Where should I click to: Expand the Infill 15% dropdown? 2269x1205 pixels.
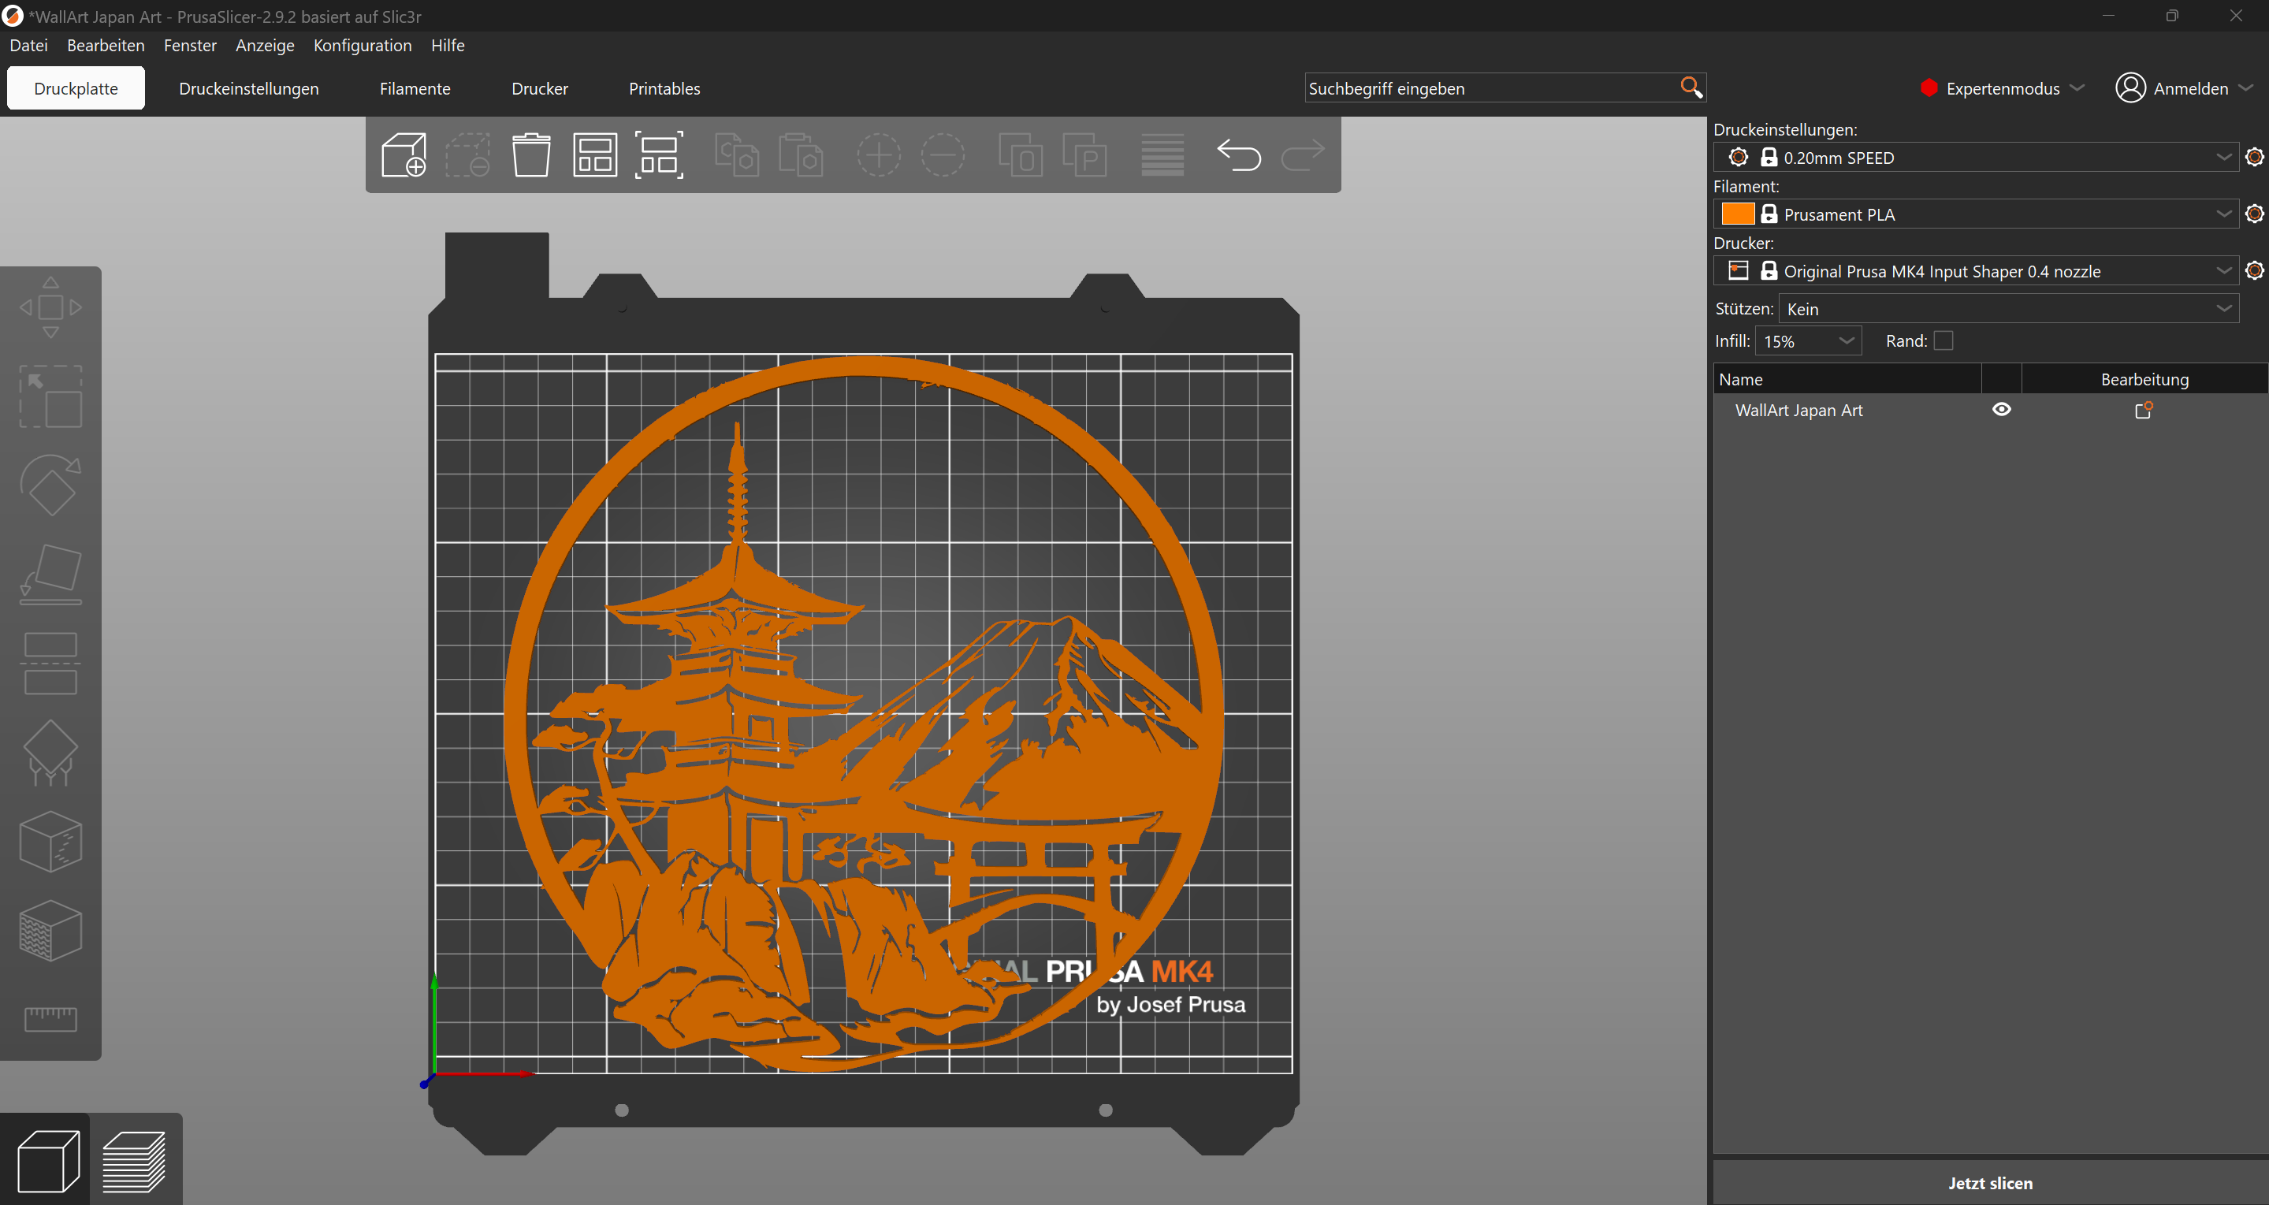(x=1808, y=341)
